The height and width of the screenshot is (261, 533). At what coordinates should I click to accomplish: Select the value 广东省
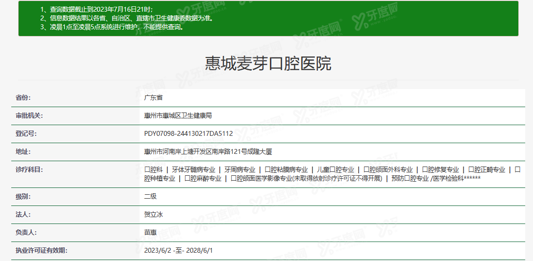click(x=153, y=97)
